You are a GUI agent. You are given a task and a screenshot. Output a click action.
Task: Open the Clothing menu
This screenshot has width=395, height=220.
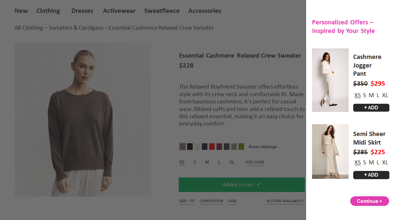point(48,11)
